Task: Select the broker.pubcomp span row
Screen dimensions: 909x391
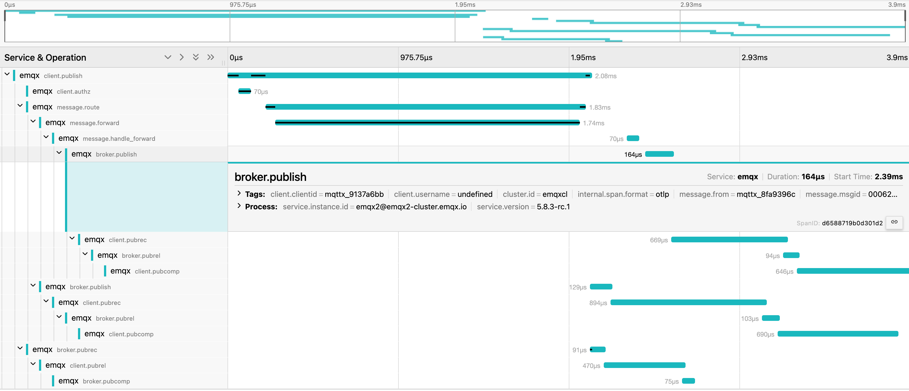Action: (106, 381)
